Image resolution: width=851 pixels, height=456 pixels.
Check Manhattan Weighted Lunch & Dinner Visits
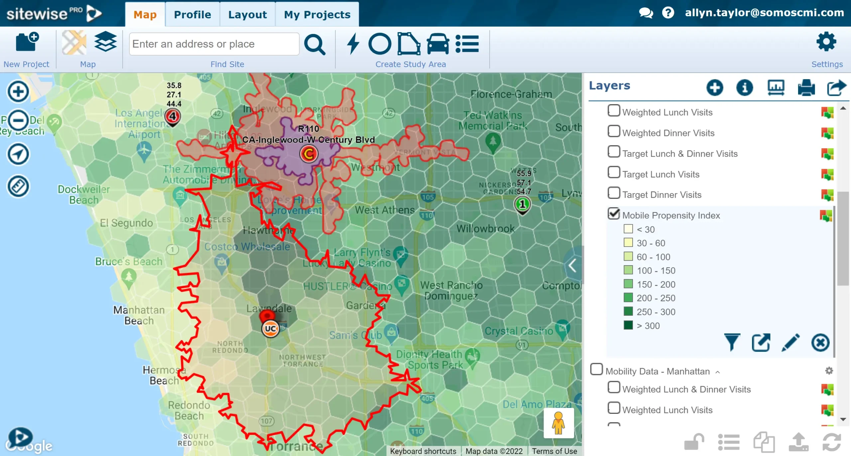click(614, 388)
